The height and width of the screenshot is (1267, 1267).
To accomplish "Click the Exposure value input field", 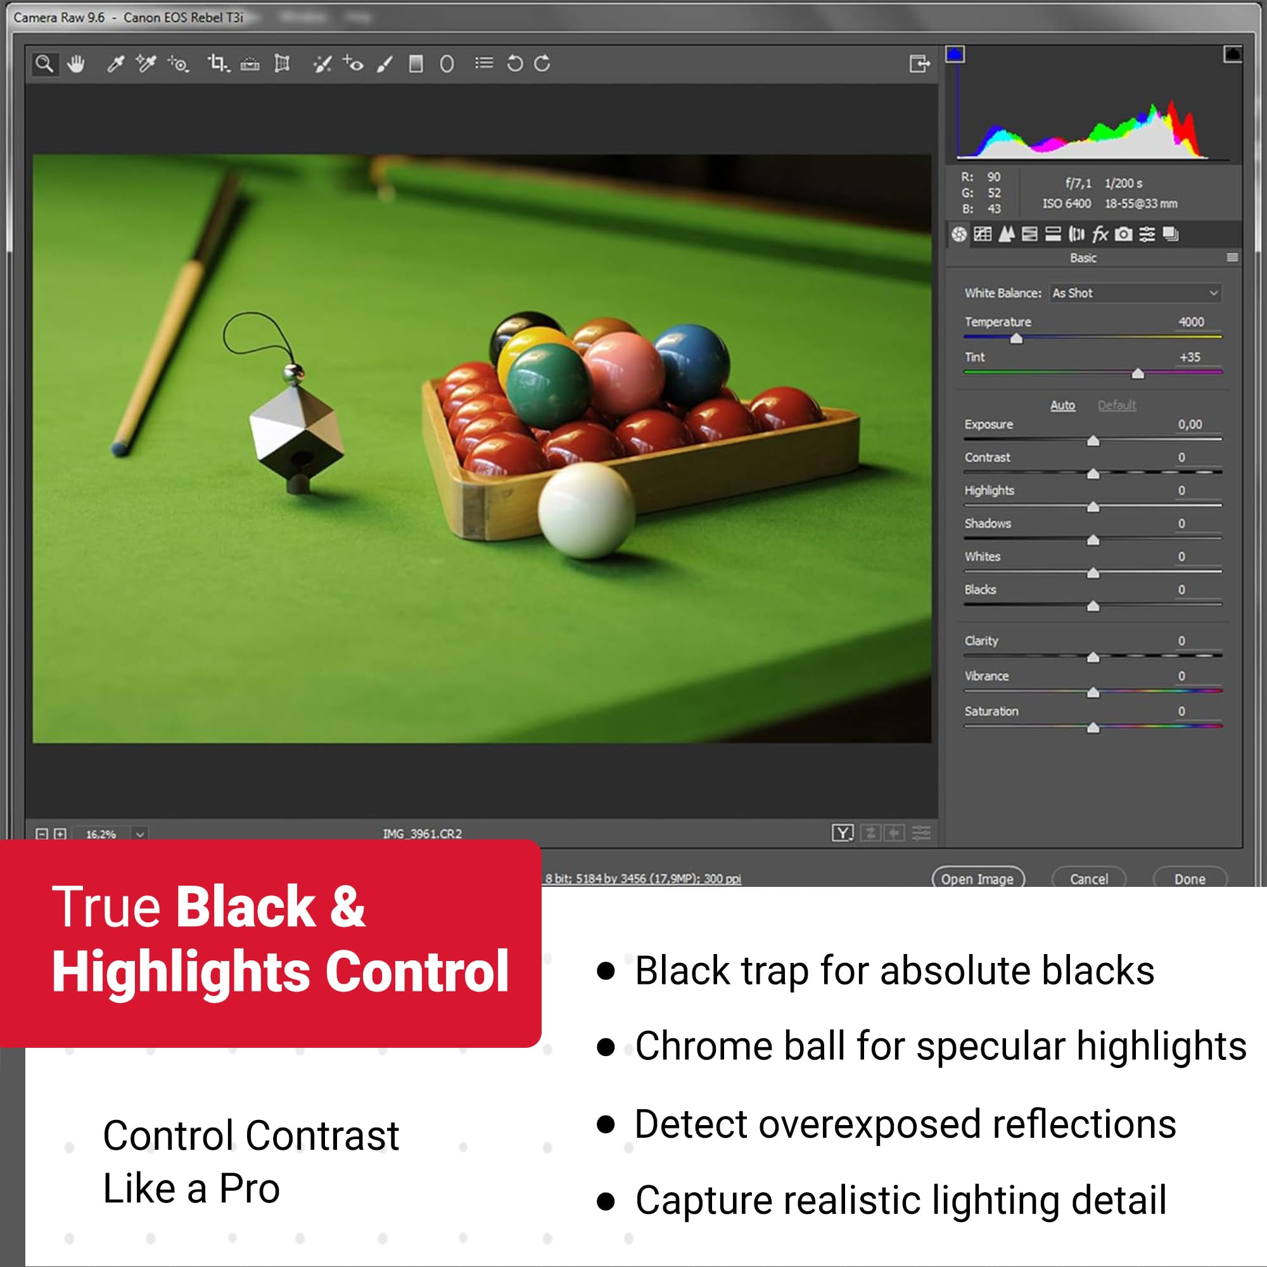I will (x=1190, y=424).
